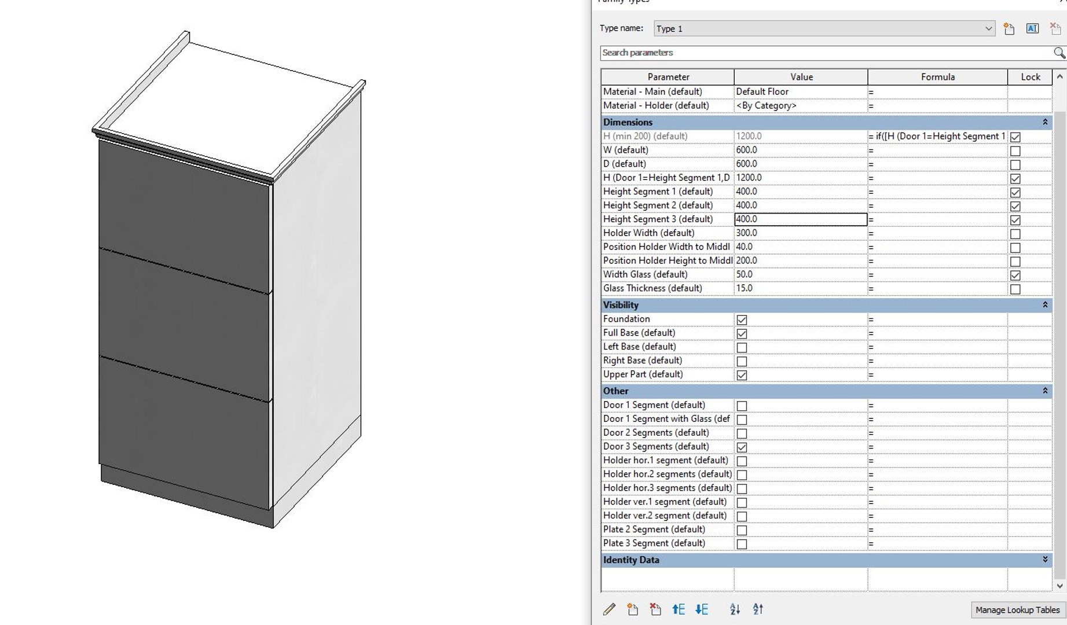Uncheck the Upper Part checkbox

tap(742, 375)
